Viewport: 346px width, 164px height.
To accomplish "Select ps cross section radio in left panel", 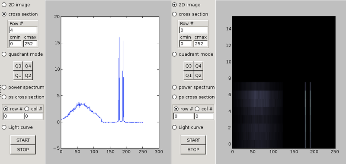I will 4,97.
